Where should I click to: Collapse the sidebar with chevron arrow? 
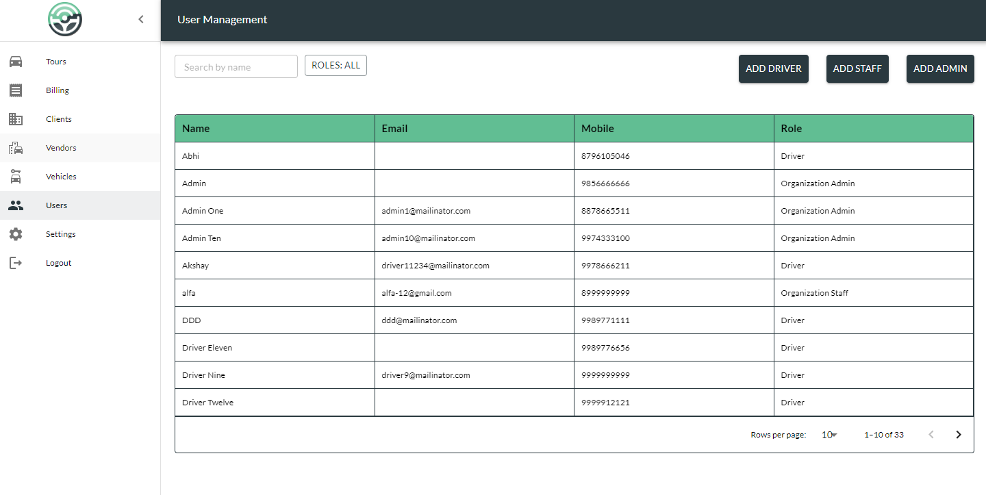point(141,19)
